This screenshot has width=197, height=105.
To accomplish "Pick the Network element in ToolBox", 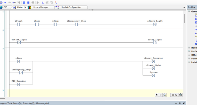I will pos(196,15).
